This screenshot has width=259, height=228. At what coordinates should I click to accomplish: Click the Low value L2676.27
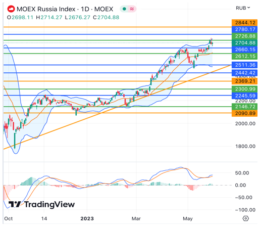coord(78,17)
